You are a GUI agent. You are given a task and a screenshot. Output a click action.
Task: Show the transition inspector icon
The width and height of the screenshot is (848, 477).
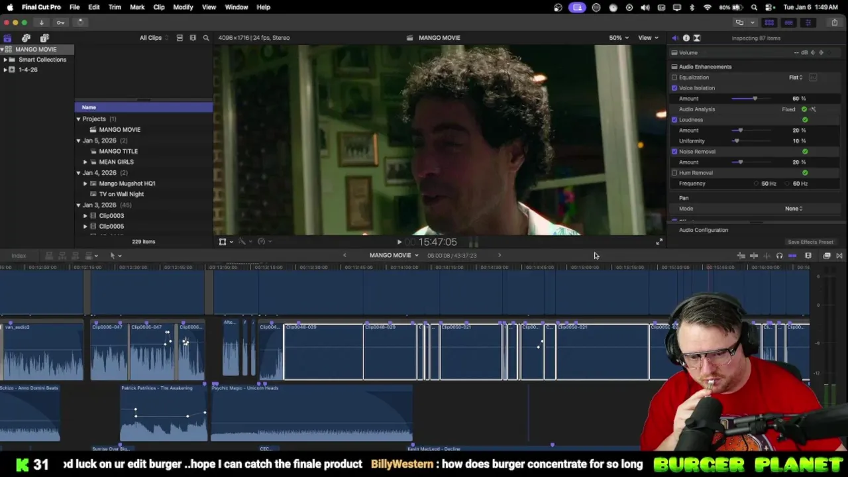697,38
